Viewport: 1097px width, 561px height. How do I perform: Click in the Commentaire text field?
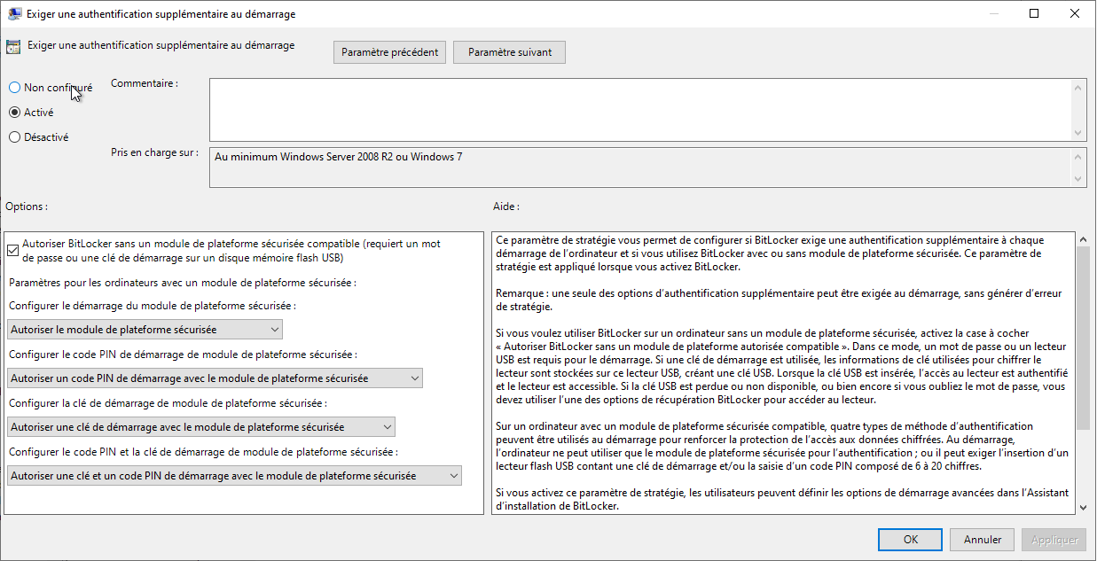[x=639, y=110]
